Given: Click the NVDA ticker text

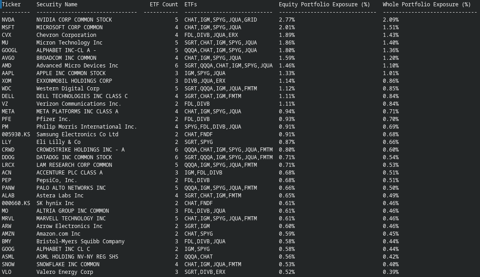Looking at the screenshot, I should pos(8,20).
